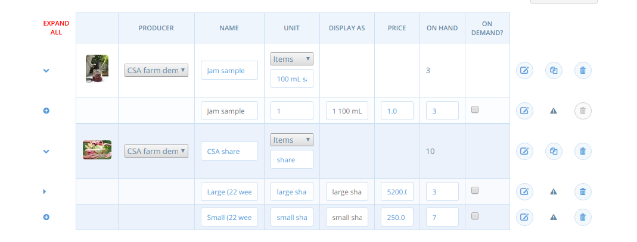Collapse the CSA share product row
Screen dimensions: 637x242
click(46, 151)
